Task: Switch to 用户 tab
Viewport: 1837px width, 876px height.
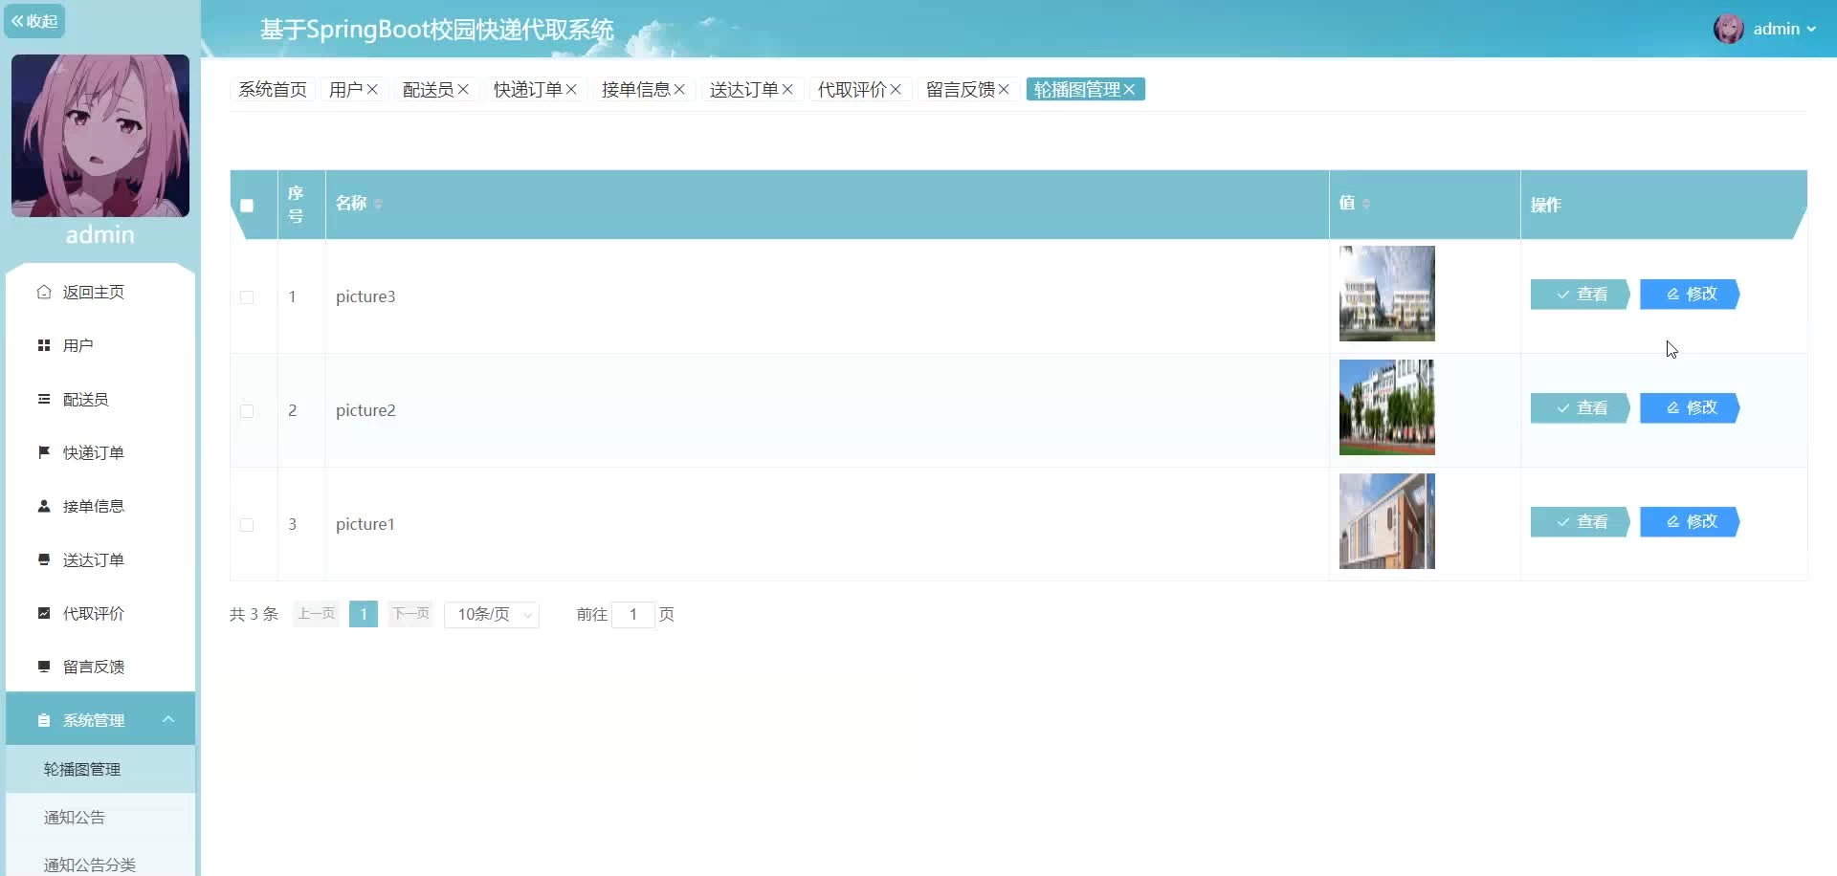Action: click(345, 89)
